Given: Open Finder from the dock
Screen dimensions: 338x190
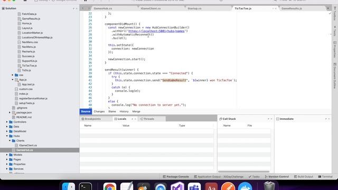Looking at the screenshot, I should click(68, 186).
